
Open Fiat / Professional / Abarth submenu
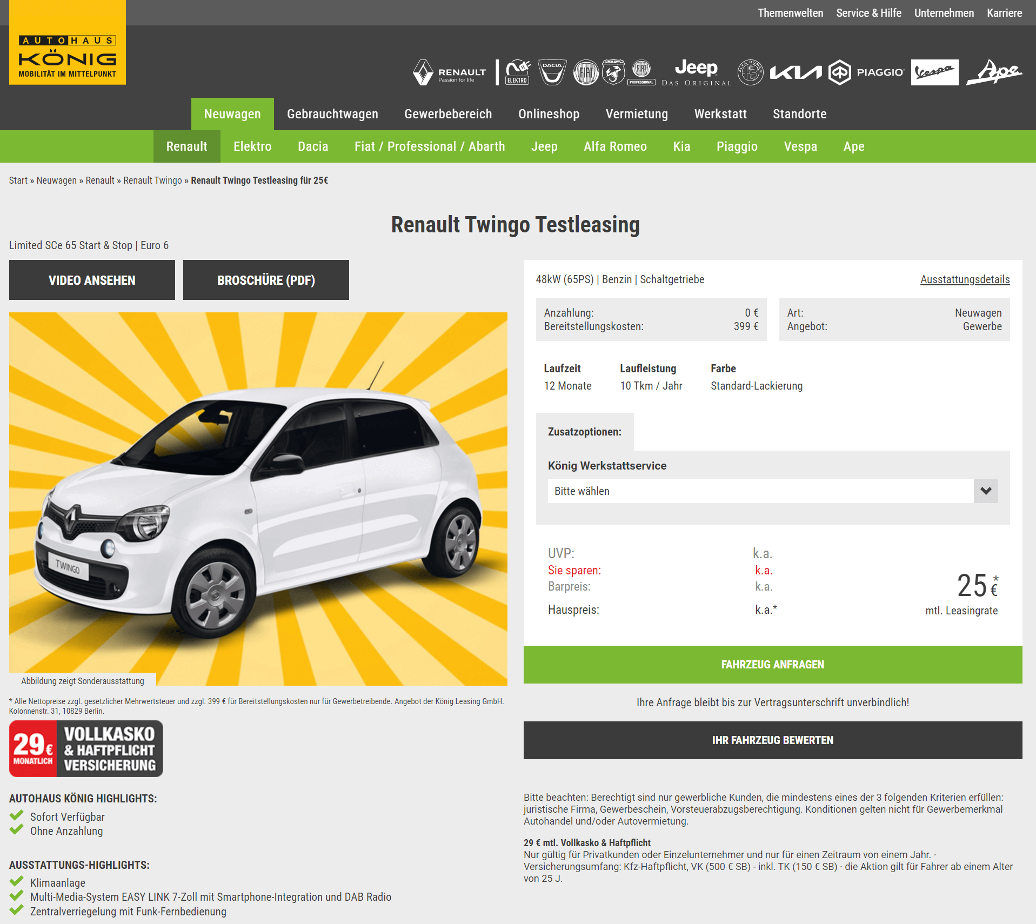coord(430,146)
